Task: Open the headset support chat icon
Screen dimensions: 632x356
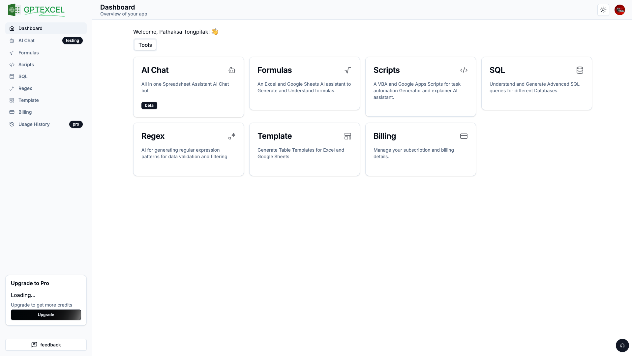Action: click(622, 345)
